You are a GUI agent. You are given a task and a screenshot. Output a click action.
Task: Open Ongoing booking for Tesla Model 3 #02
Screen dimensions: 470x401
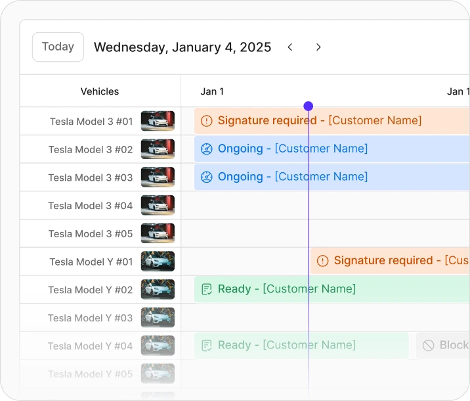pos(332,149)
